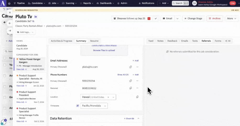The width and height of the screenshot is (240, 126).
Task: Open more options for phone 5551231234
Action: pos(137,81)
